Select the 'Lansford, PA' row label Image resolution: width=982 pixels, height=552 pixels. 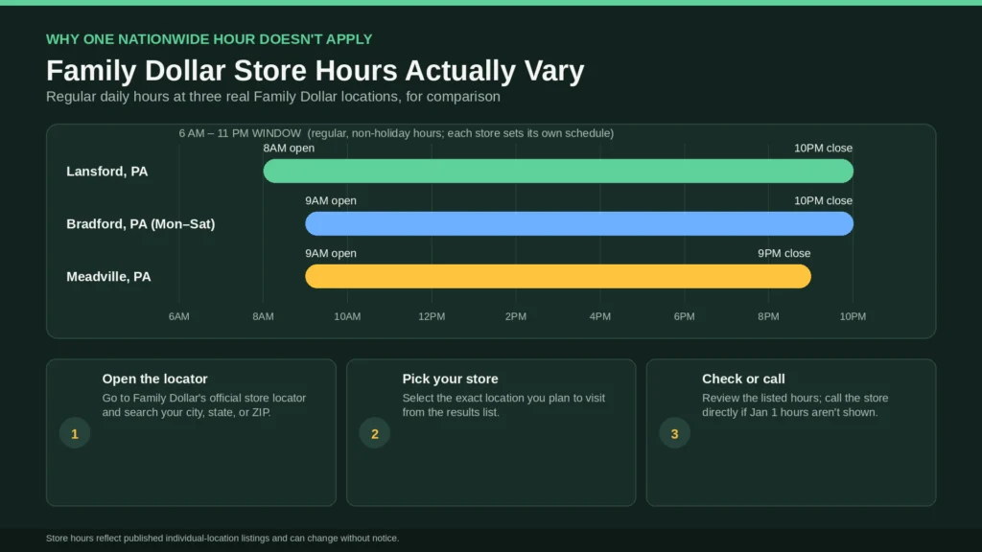[107, 172]
